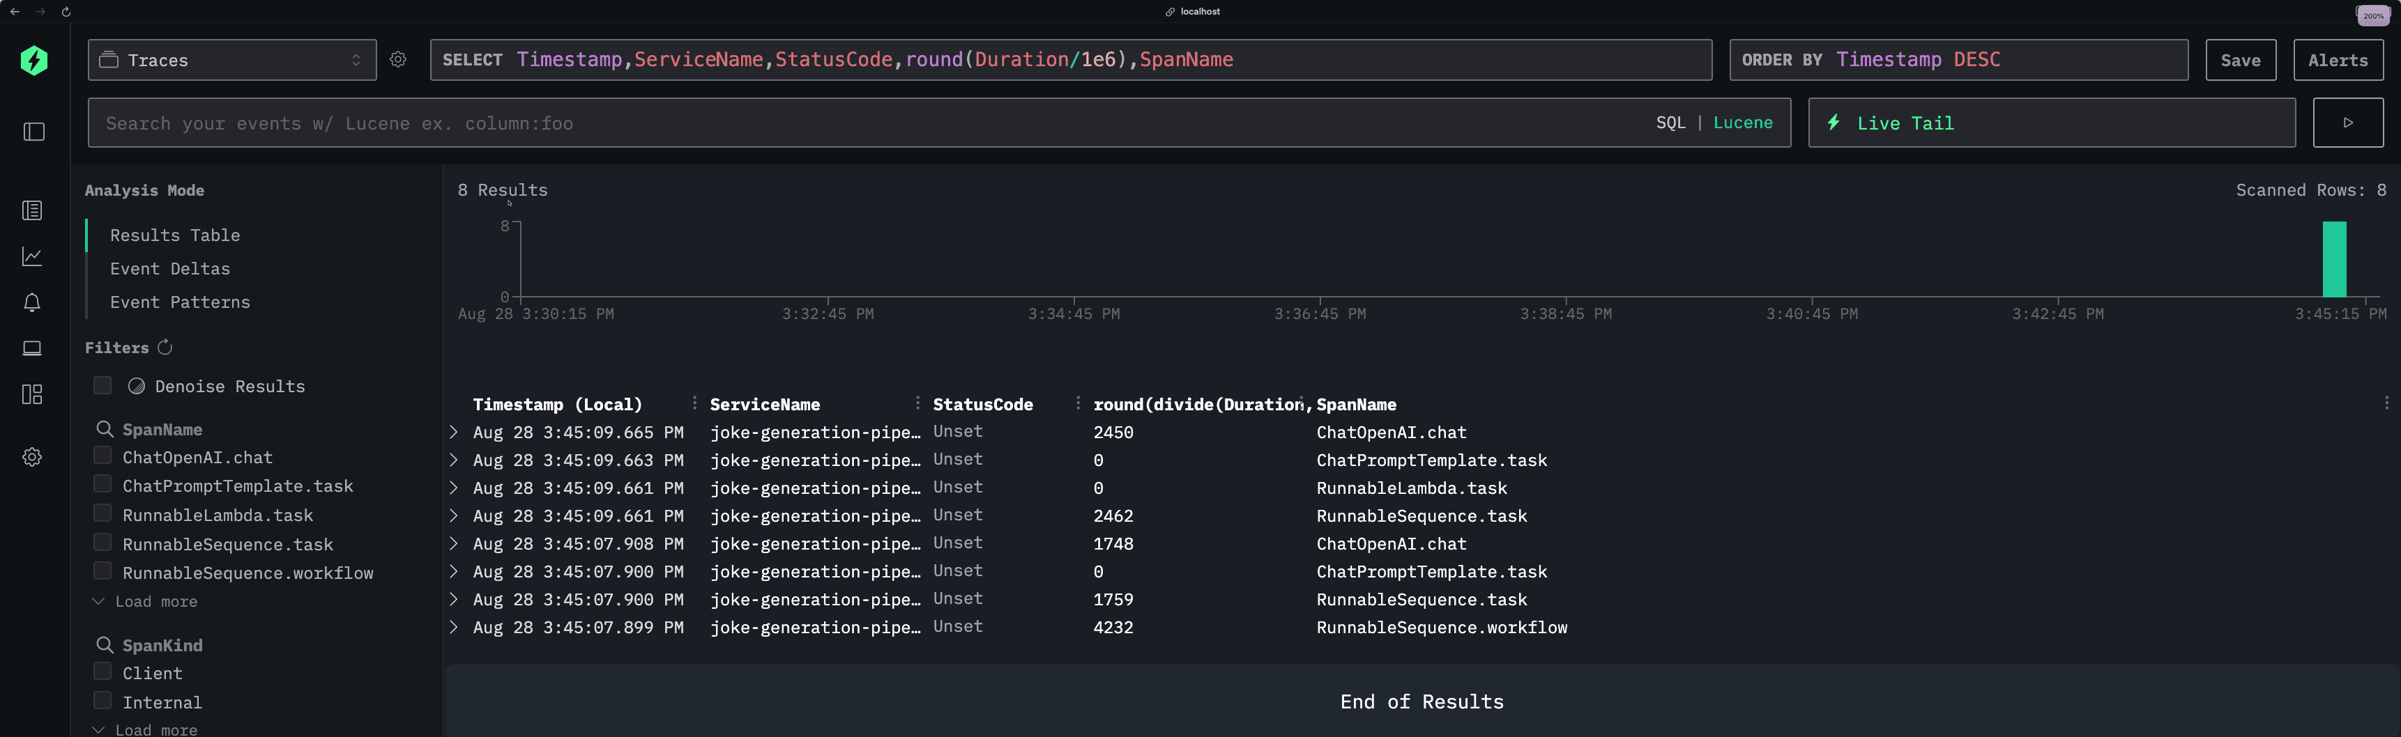This screenshot has width=2401, height=737.
Task: Switch to Event Deltas analysis mode
Action: pyautogui.click(x=169, y=270)
